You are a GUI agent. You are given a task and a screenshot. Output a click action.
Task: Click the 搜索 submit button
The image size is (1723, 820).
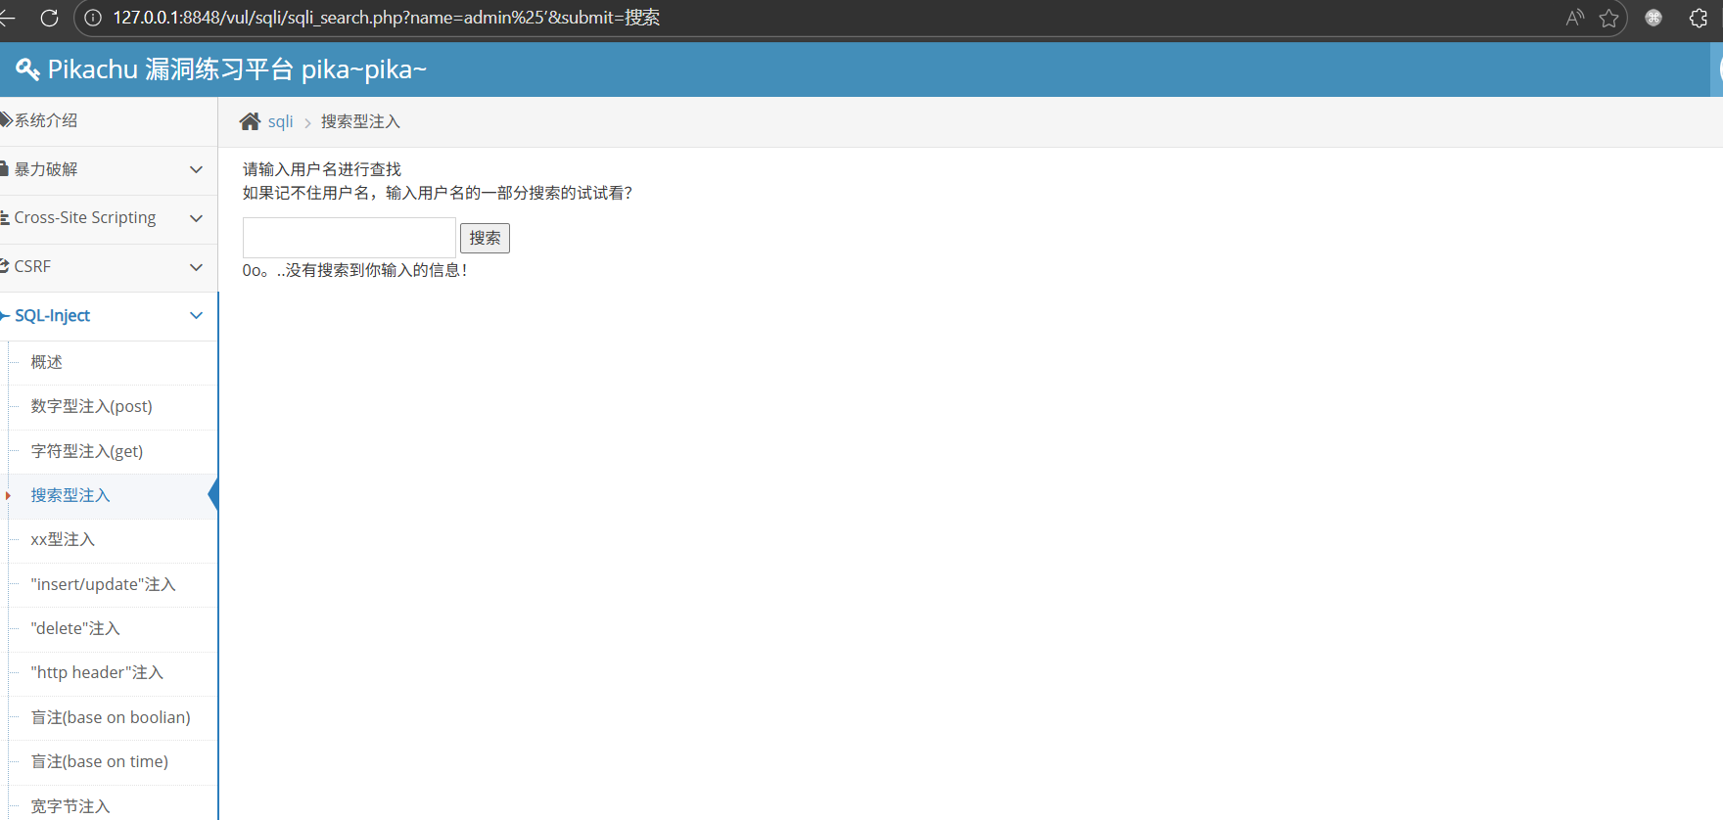pos(485,238)
